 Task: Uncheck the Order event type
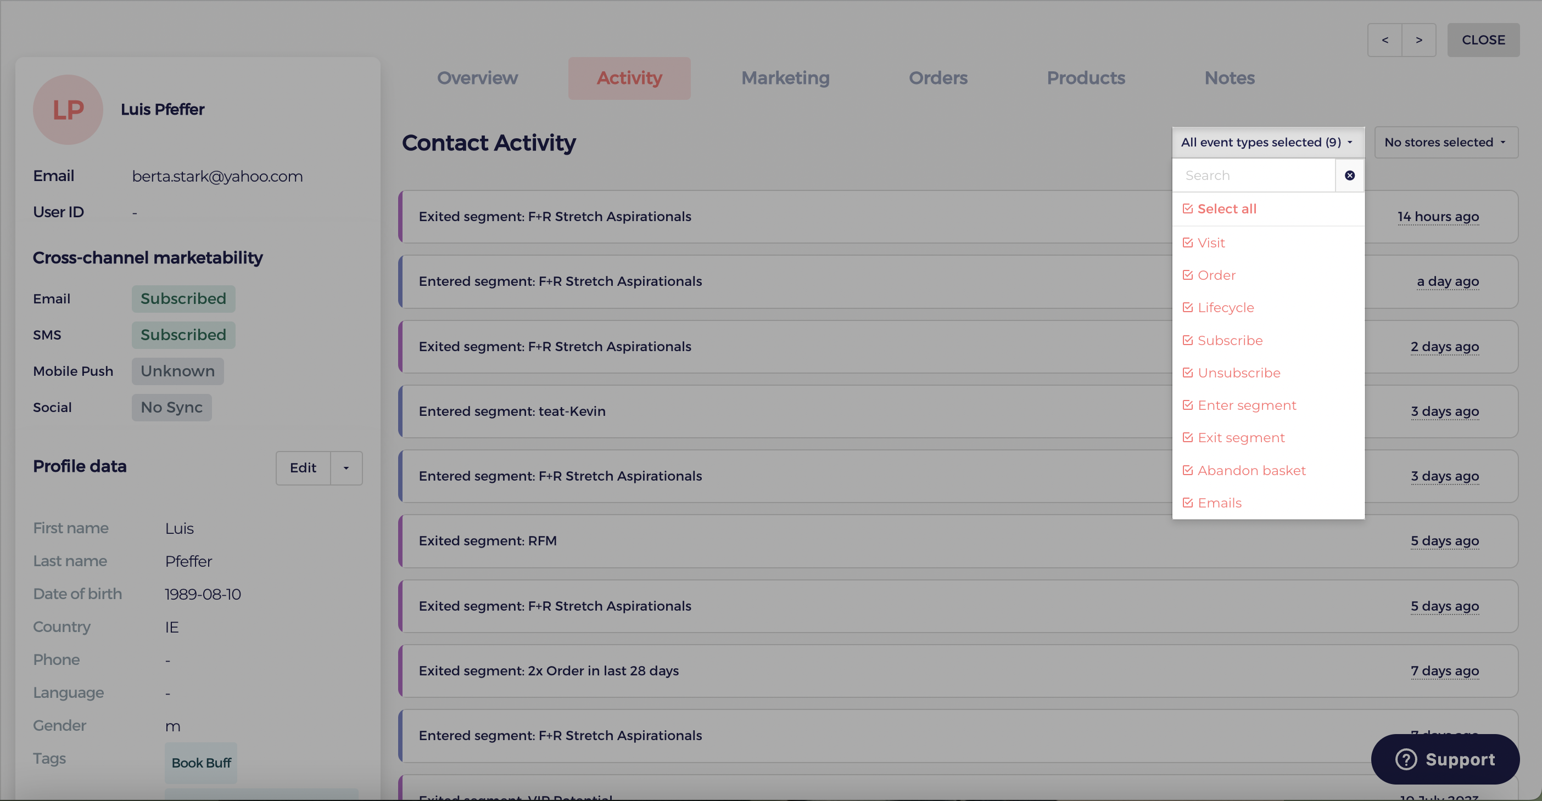[1188, 275]
